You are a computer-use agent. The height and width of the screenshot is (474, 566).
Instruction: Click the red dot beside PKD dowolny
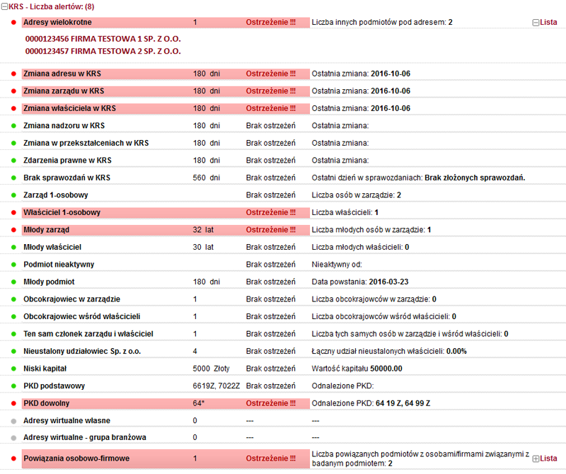(13, 403)
